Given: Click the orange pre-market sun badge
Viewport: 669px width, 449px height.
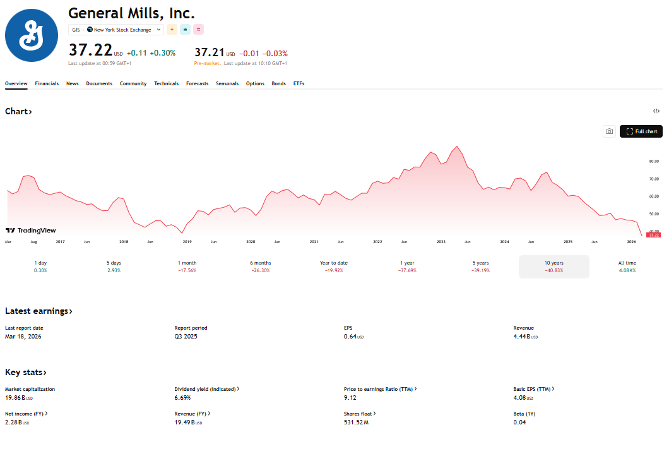Looking at the screenshot, I should click(x=172, y=30).
